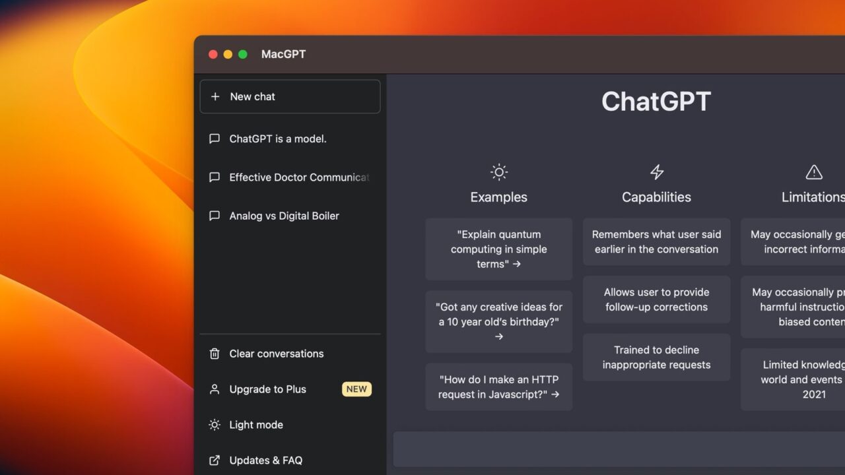Image resolution: width=845 pixels, height=475 pixels.
Task: Click the sun icon next to Light mode
Action: coord(214,425)
